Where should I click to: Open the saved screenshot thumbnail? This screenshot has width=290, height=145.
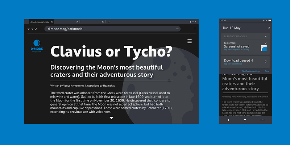coord(264,48)
